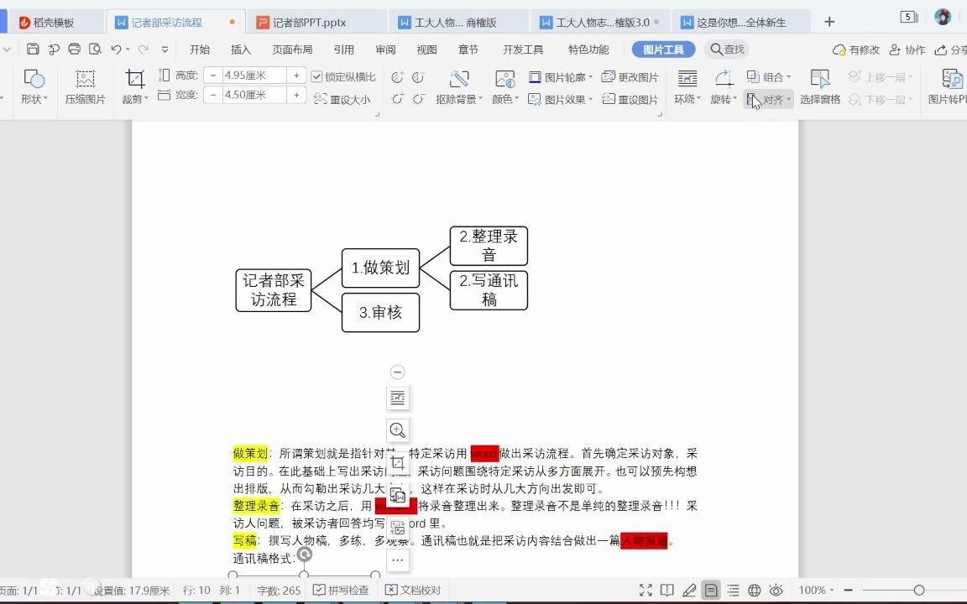This screenshot has height=604, width=967.
Task: Click the magnifier icon beside the image
Action: pyautogui.click(x=397, y=430)
